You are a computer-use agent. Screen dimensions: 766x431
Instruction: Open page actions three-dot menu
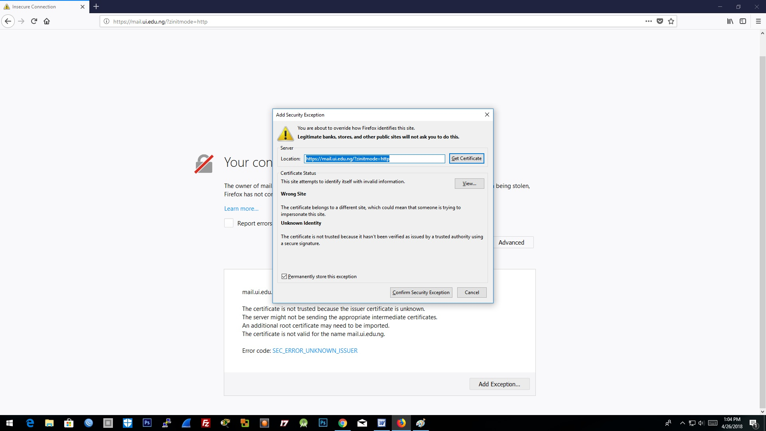coord(649,21)
